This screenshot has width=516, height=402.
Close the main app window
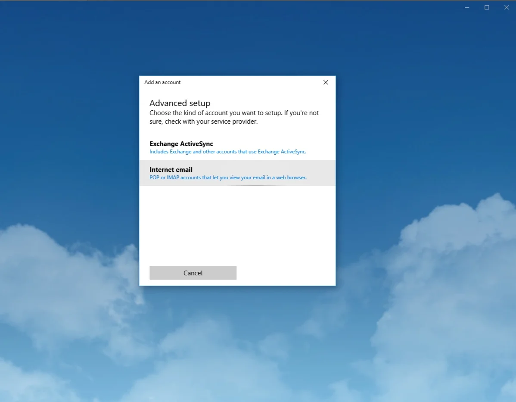[507, 7]
